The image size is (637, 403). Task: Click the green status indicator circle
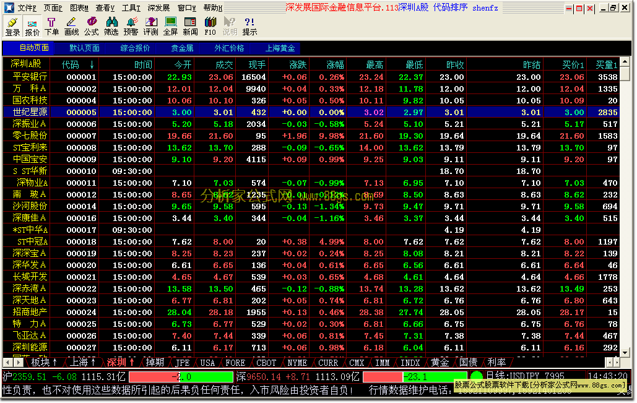point(477,376)
